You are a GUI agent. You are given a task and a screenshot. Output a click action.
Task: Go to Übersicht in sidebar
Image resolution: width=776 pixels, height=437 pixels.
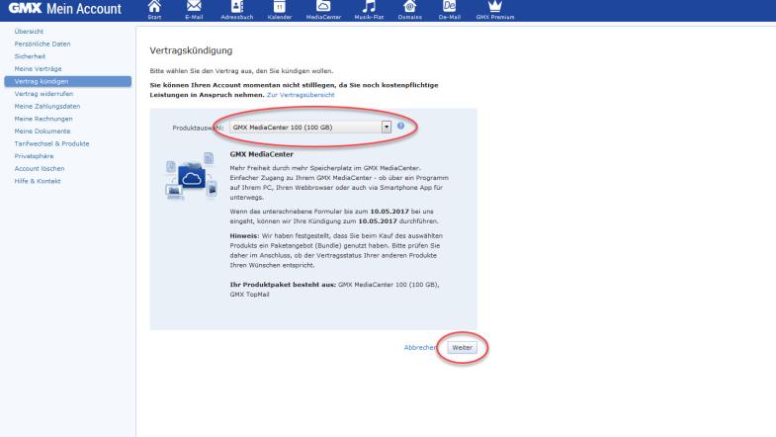click(x=29, y=32)
